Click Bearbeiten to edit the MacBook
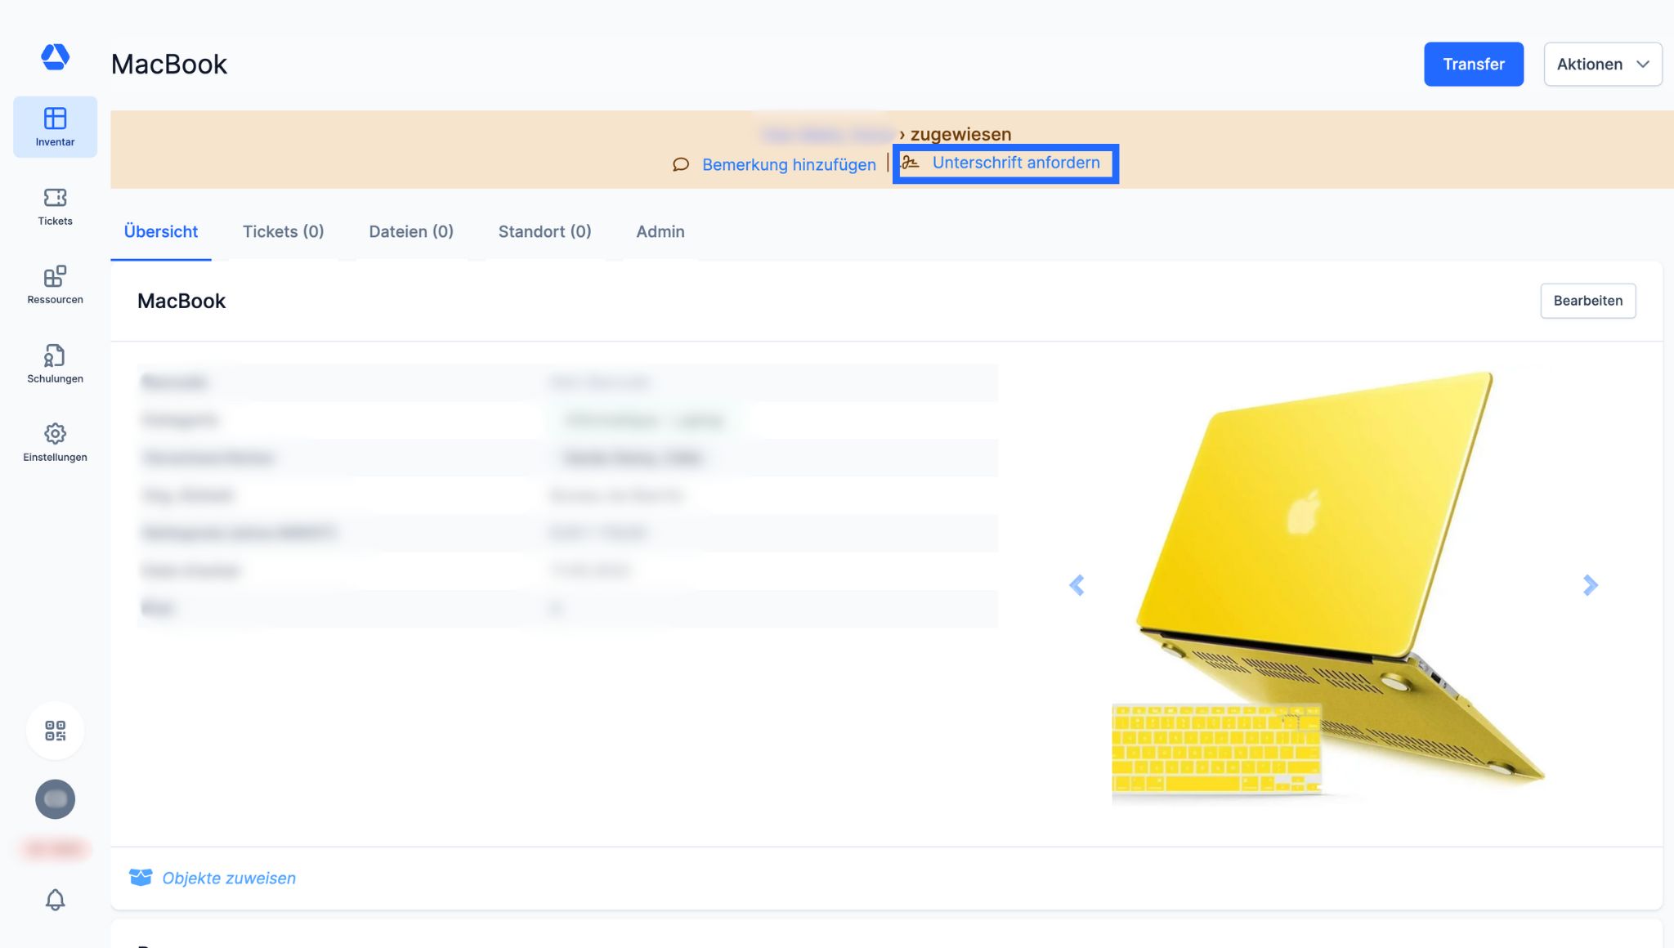This screenshot has height=948, width=1674. pyautogui.click(x=1587, y=301)
